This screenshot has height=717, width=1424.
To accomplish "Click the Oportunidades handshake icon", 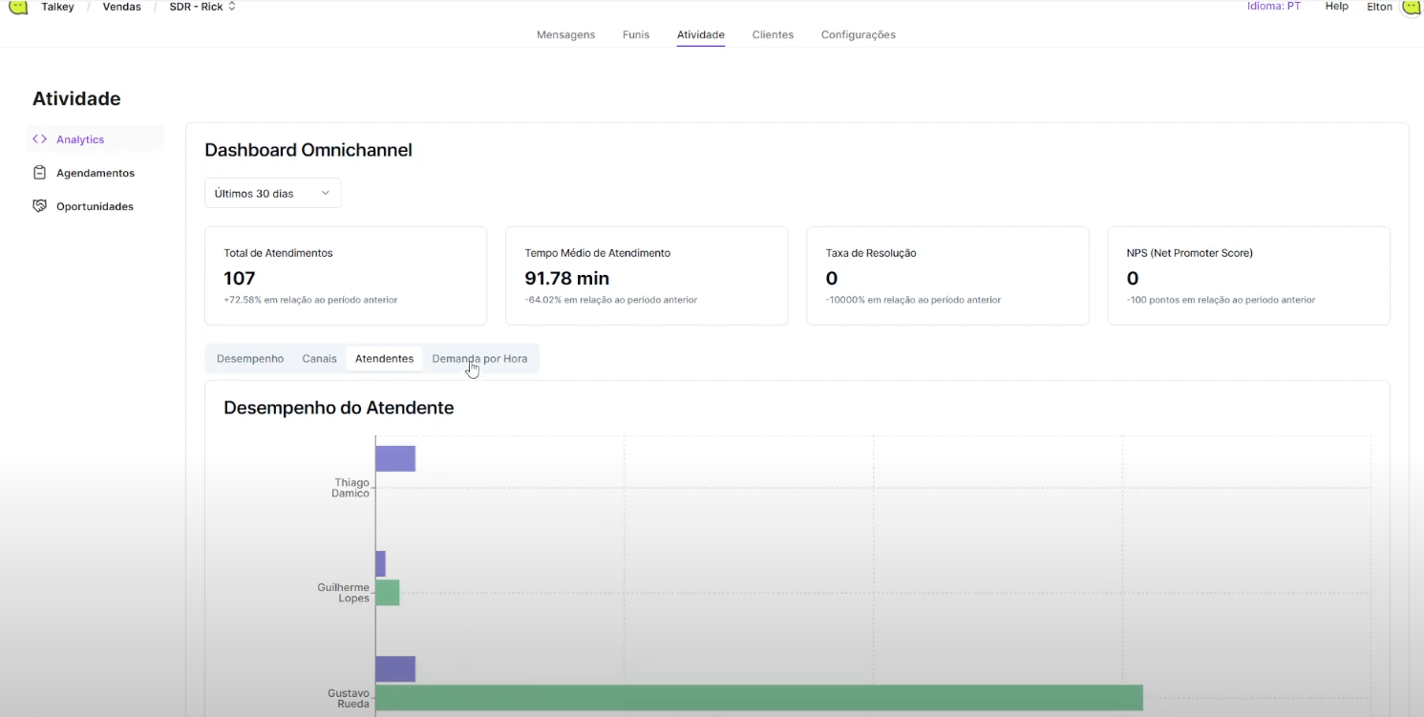I will [39, 206].
